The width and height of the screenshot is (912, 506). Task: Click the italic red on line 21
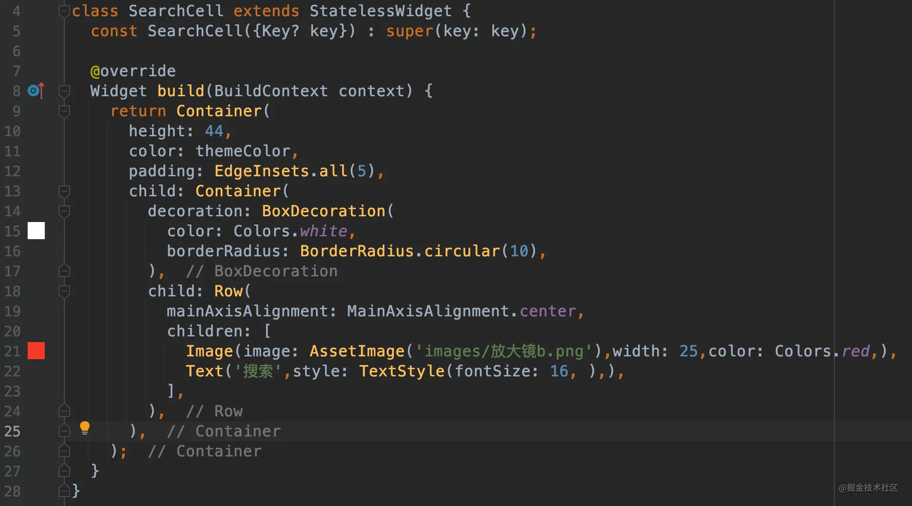pyautogui.click(x=856, y=351)
